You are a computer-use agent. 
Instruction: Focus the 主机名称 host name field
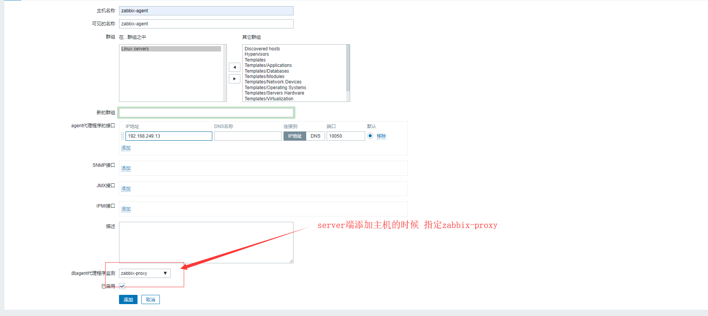pyautogui.click(x=206, y=11)
